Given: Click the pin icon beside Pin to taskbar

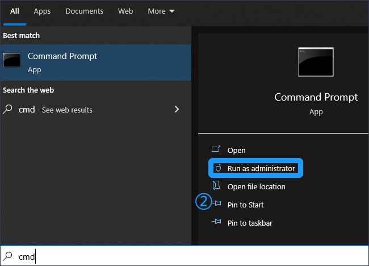Looking at the screenshot, I should [216, 222].
